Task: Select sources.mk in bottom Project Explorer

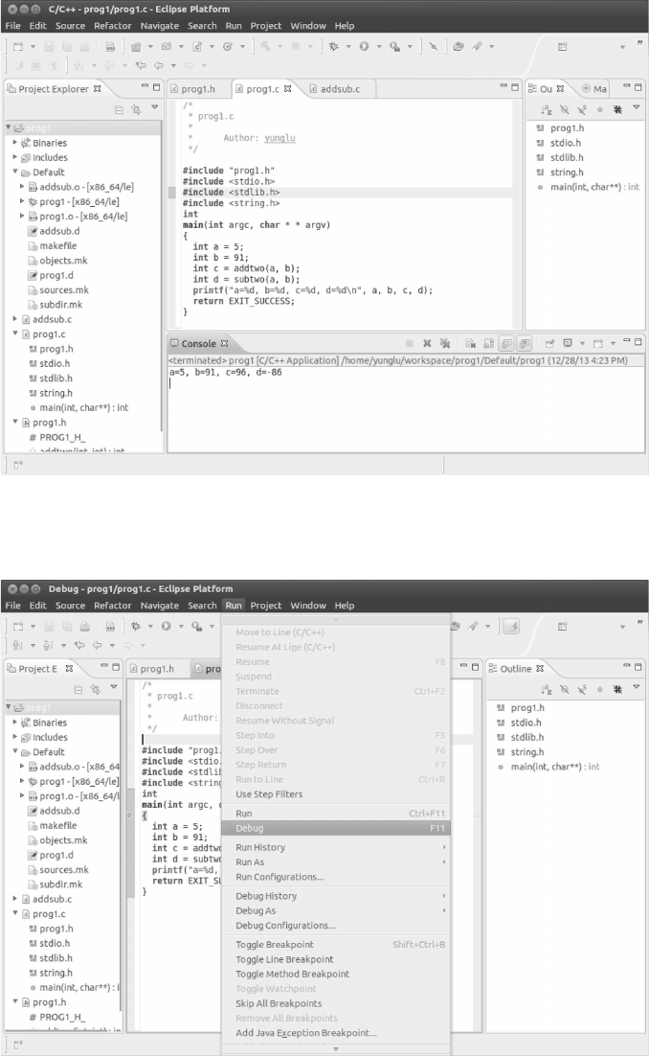Action: [x=64, y=869]
